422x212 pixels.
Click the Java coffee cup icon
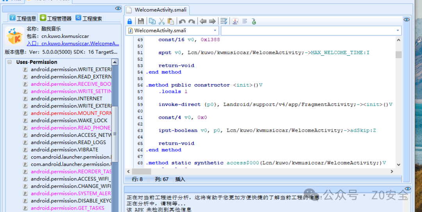click(235, 21)
